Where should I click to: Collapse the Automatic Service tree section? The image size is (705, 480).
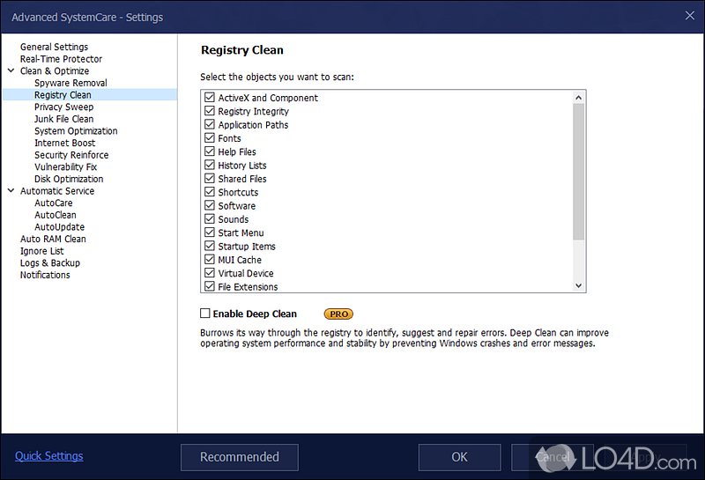point(11,191)
